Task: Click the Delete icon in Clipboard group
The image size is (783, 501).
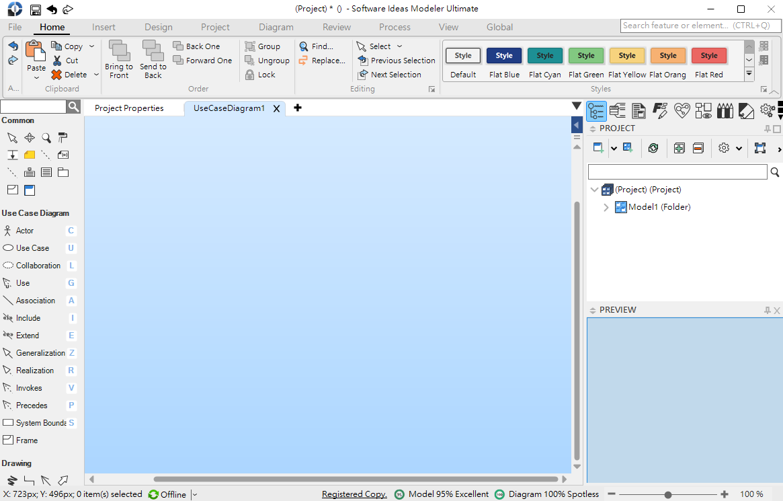Action: (56, 75)
